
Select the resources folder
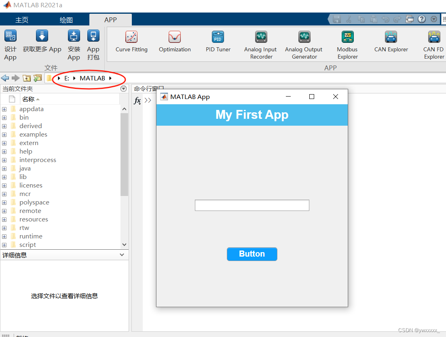(34, 219)
